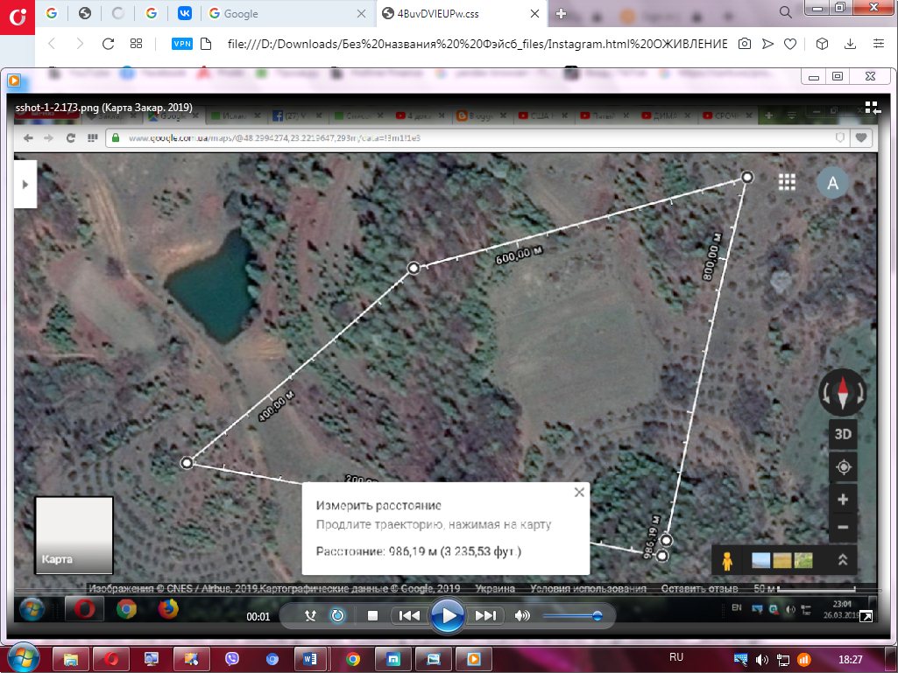Switch to the pinned VK tab
This screenshot has width=898, height=673.
click(x=184, y=13)
